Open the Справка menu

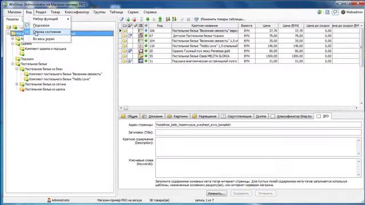coord(150,12)
